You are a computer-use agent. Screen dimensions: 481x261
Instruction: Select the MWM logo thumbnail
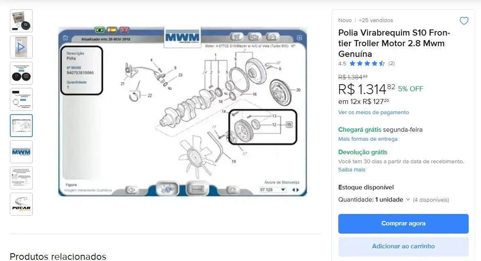click(21, 152)
